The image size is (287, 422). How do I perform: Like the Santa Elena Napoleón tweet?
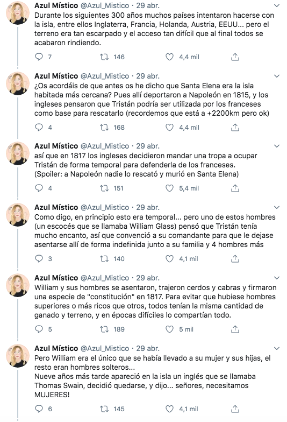tap(169, 127)
